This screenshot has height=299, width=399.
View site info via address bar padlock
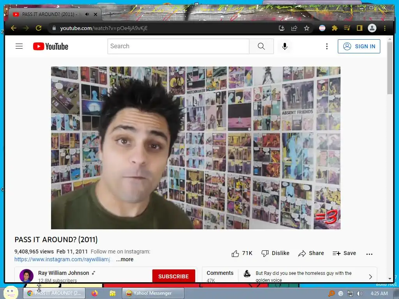pos(54,28)
